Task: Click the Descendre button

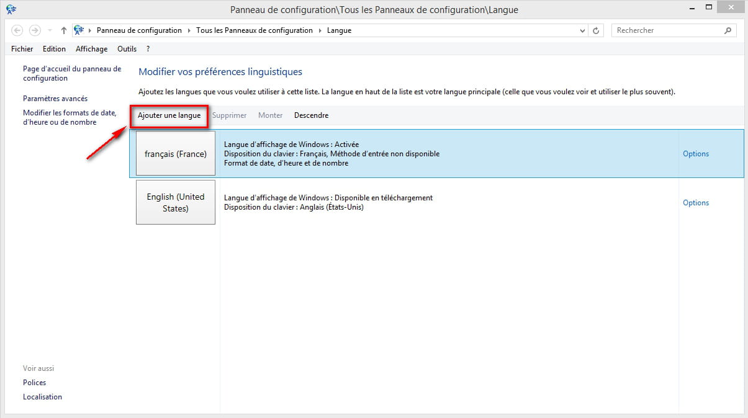Action: pos(311,115)
